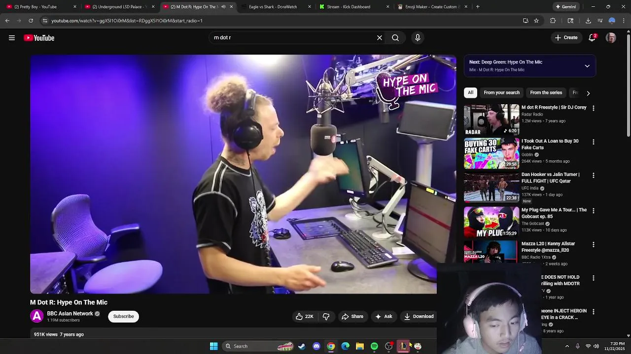Open options for M dot R Freestyle video
This screenshot has height=354, width=631.
click(594, 108)
